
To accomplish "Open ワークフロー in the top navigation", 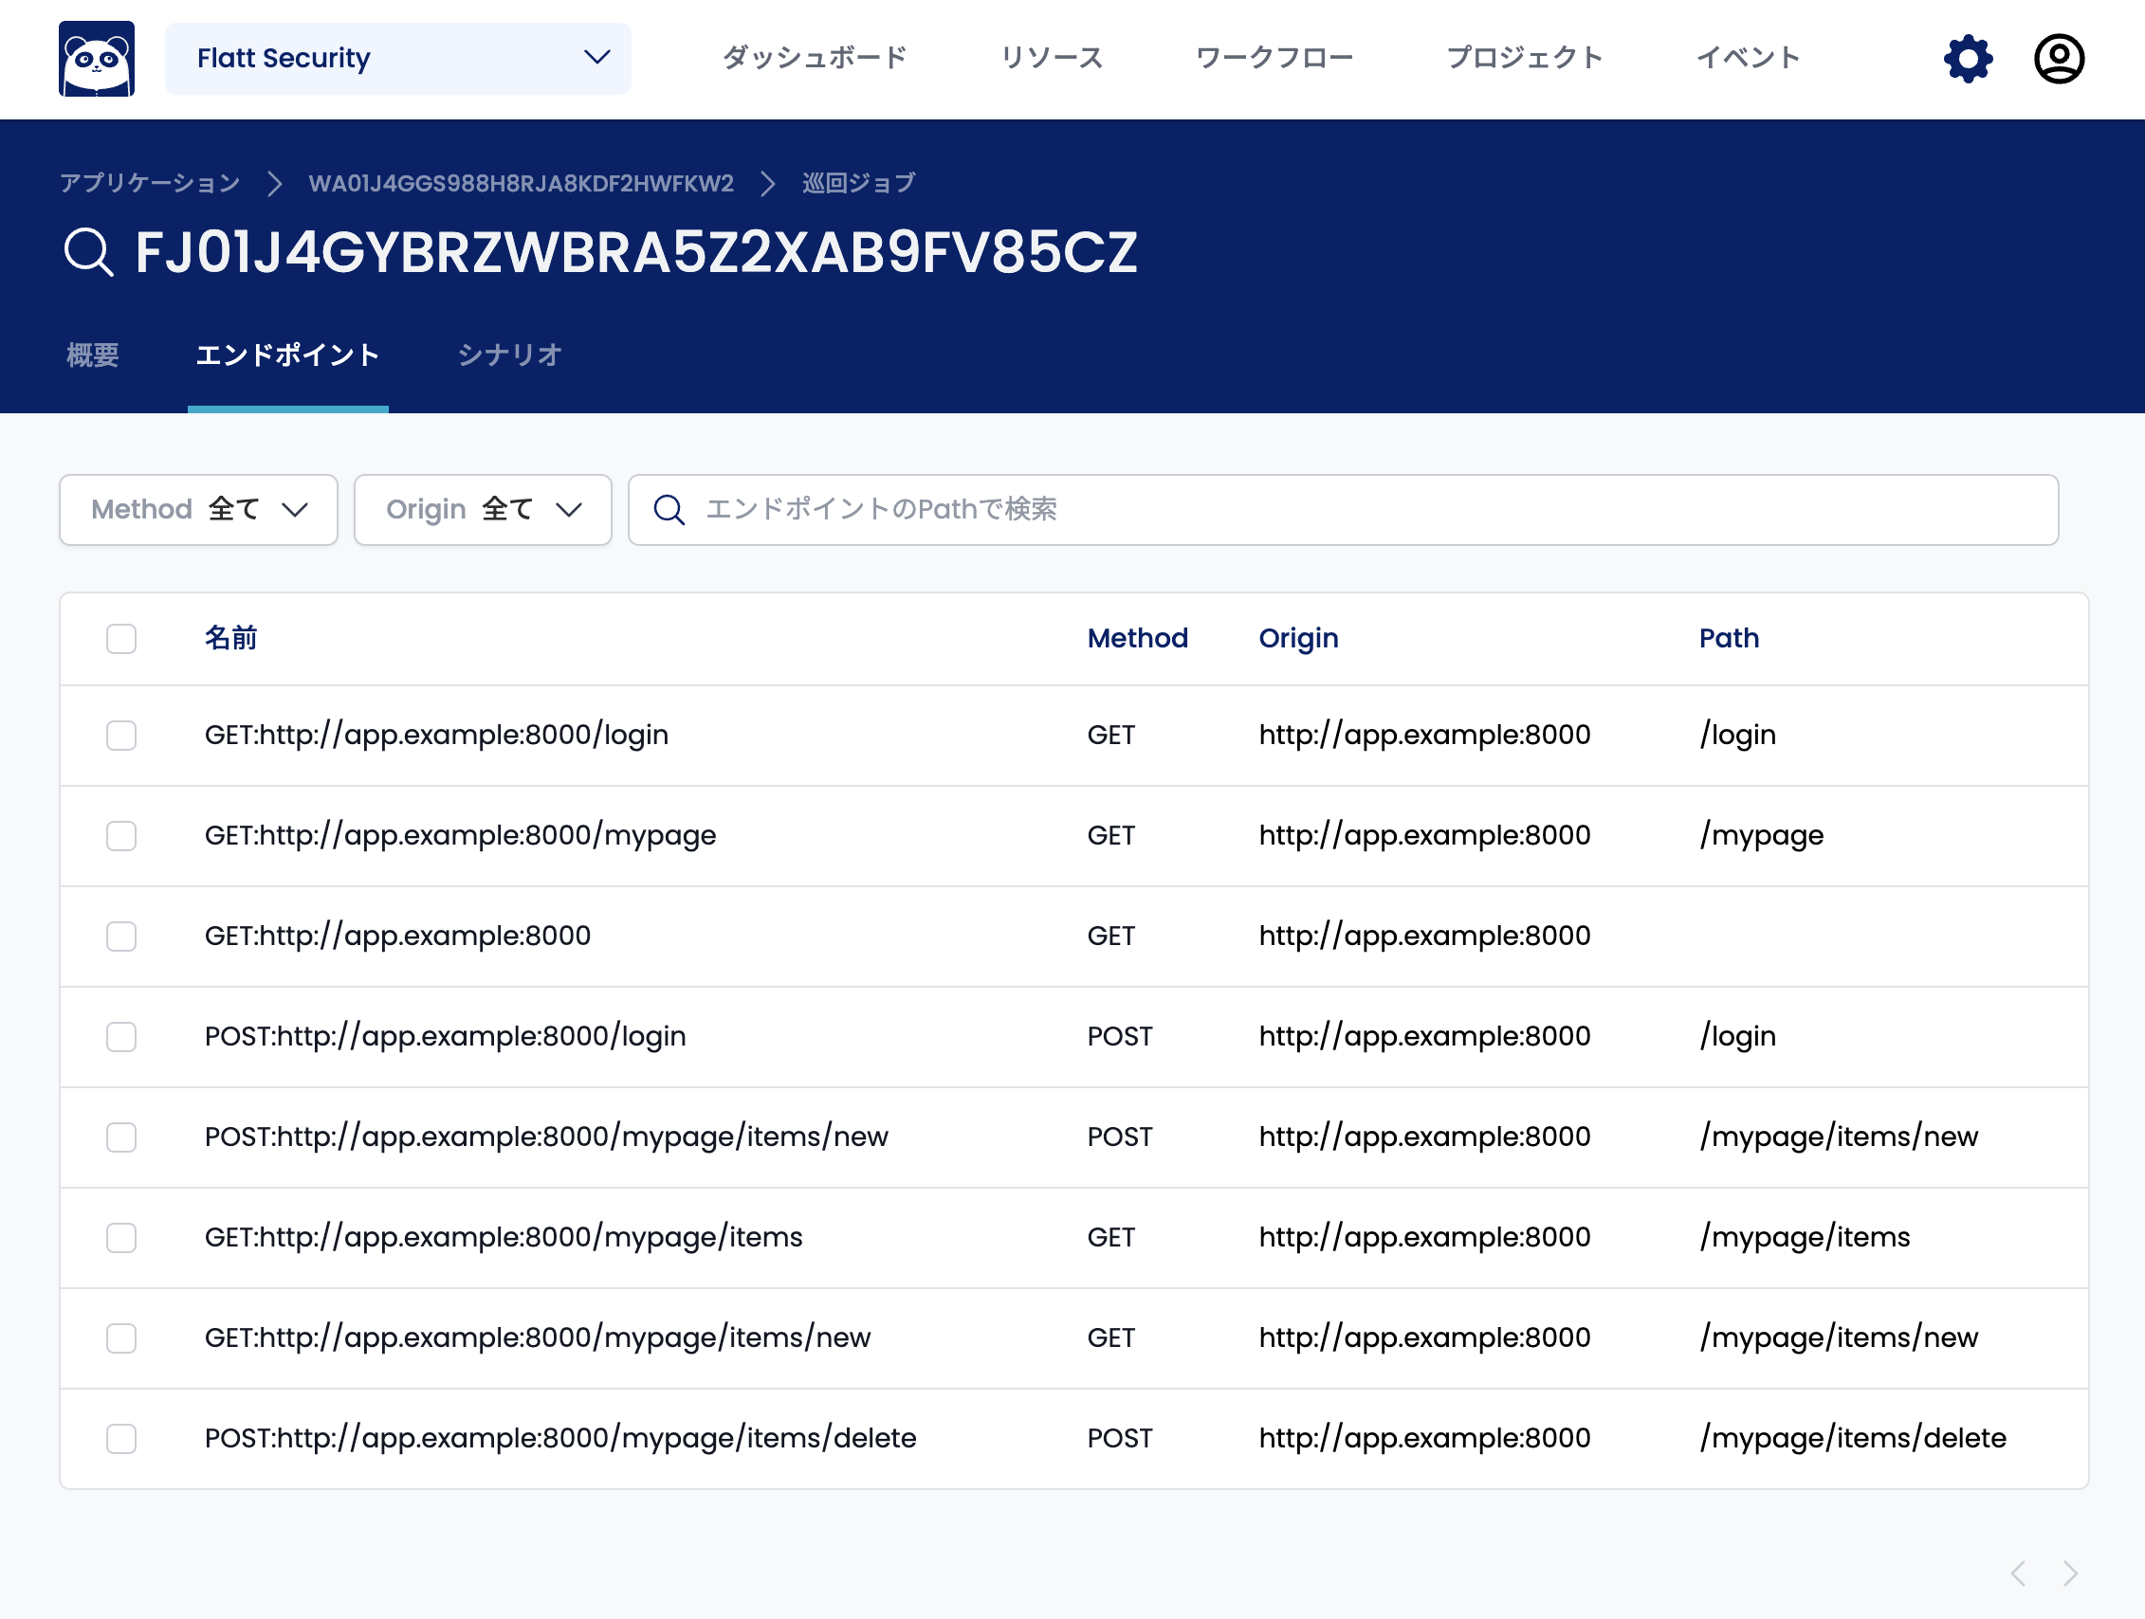I will click(1274, 58).
